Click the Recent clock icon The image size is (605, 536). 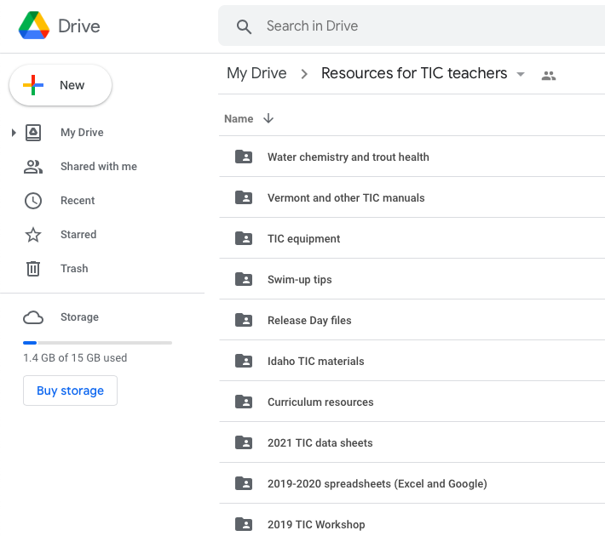point(33,201)
